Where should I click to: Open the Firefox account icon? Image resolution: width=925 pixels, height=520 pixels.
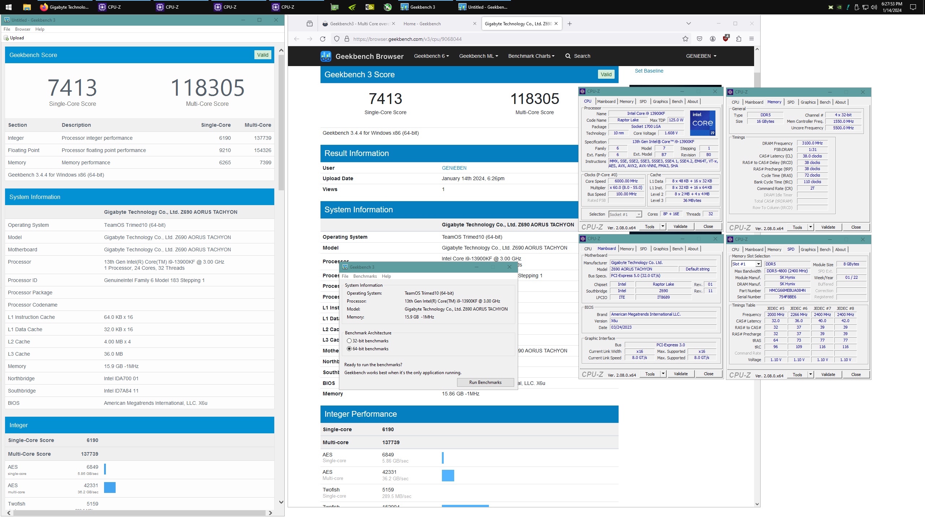[x=713, y=39]
